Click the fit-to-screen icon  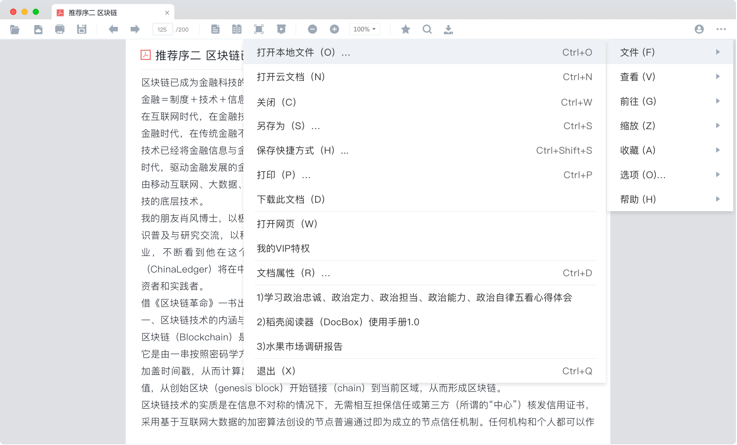259,29
